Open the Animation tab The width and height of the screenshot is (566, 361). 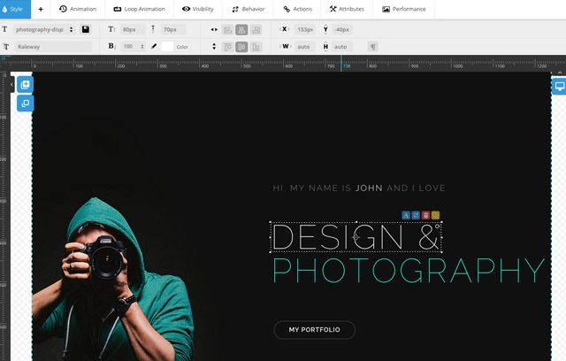pos(78,9)
